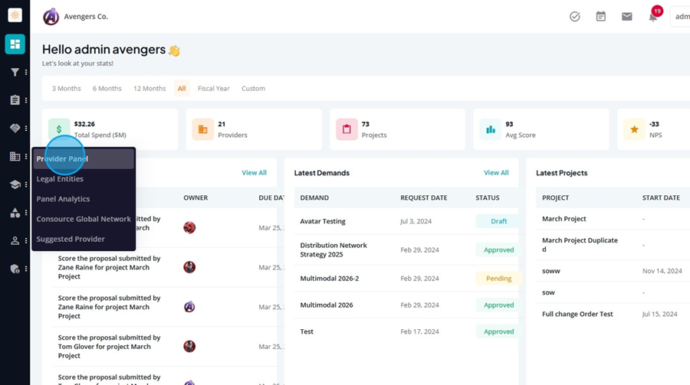Click the Avengers Co. company logo
Viewport: 690px width, 385px height.
pyautogui.click(x=51, y=17)
